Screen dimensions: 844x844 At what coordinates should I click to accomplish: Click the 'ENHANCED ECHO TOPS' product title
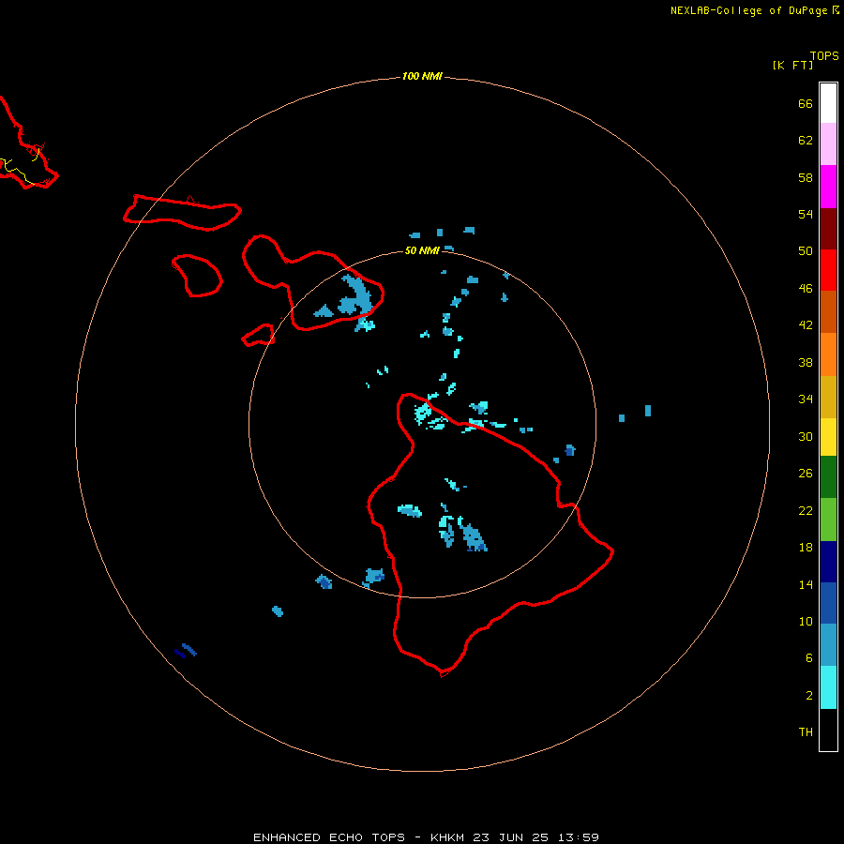pyautogui.click(x=329, y=837)
